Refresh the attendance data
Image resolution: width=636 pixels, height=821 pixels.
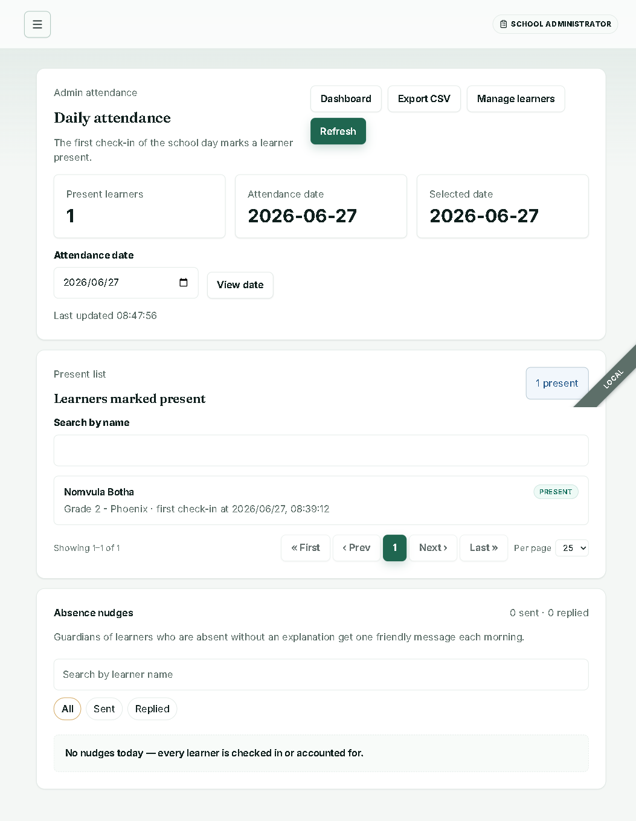338,131
